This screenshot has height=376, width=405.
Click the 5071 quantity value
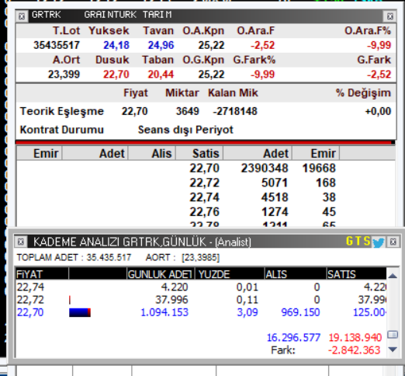pyautogui.click(x=275, y=183)
